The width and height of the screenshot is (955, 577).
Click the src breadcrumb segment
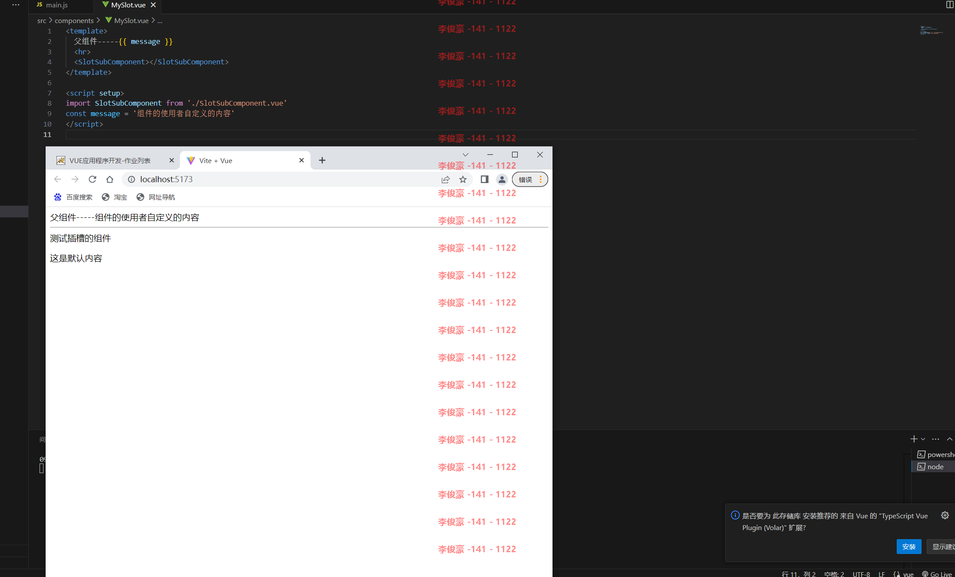pyautogui.click(x=42, y=20)
